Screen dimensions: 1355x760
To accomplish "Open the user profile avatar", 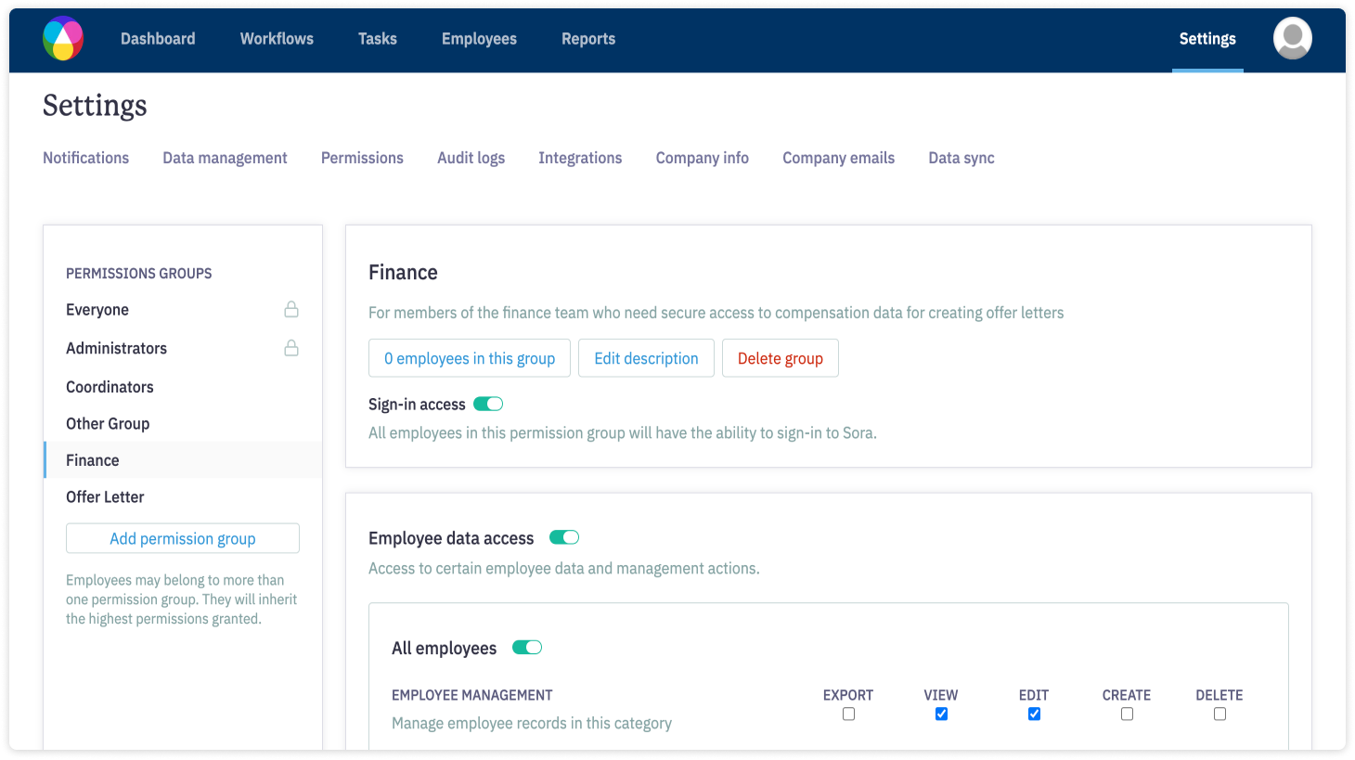I will [1292, 39].
